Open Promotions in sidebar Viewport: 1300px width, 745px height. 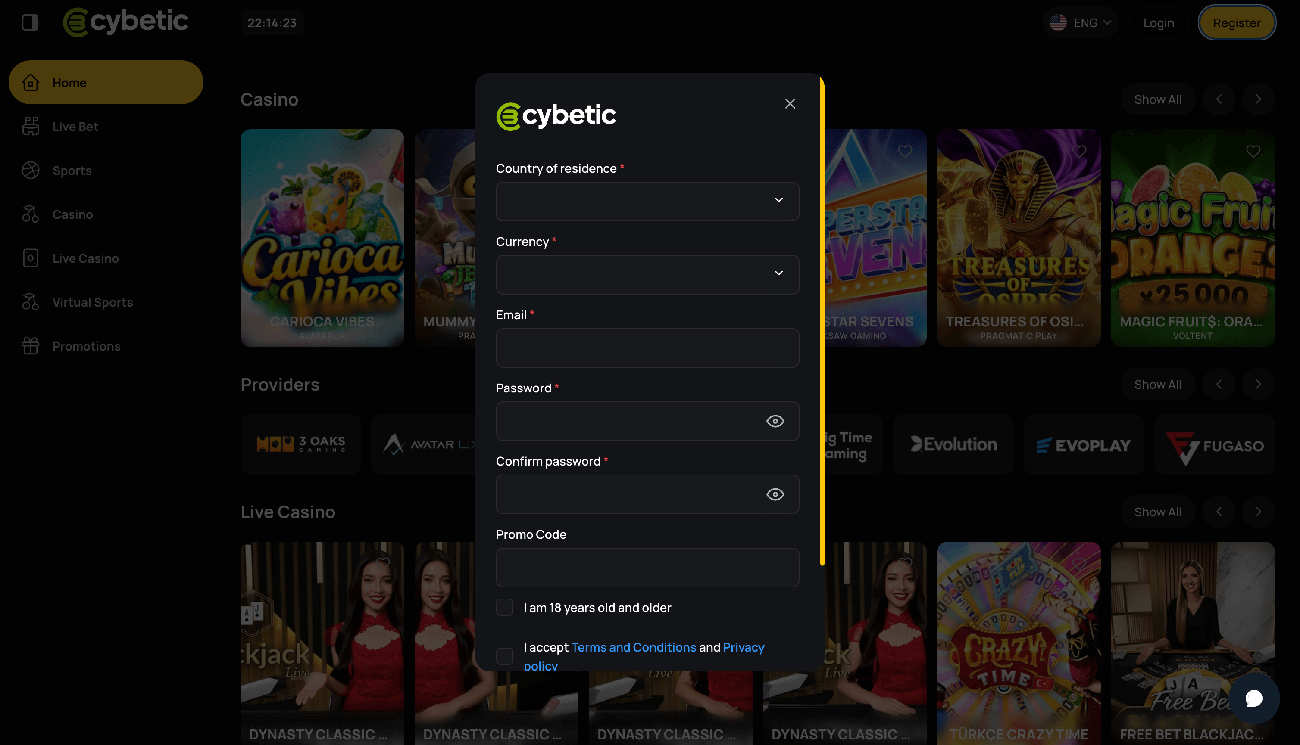point(106,346)
